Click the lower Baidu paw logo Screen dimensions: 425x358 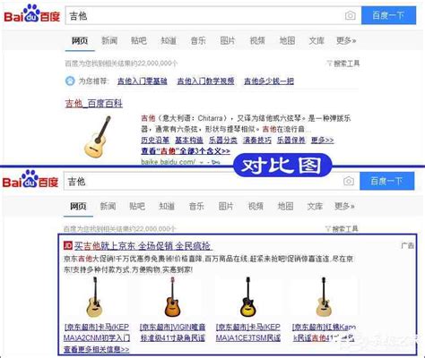click(x=30, y=179)
